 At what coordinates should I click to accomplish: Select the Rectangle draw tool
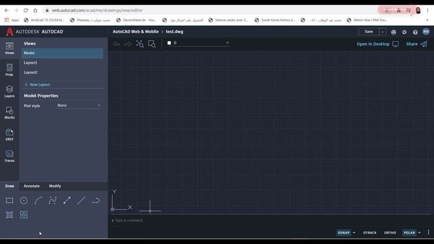point(9,201)
